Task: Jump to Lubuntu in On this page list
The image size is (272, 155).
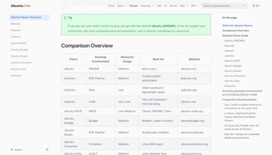Action: pyautogui.click(x=229, y=56)
